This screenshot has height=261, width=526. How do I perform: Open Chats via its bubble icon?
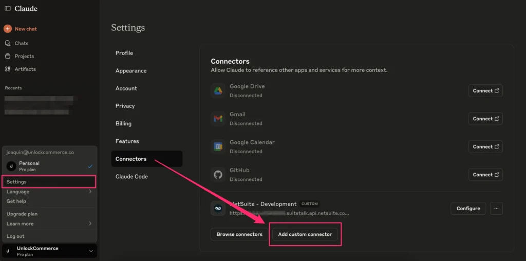pos(8,43)
